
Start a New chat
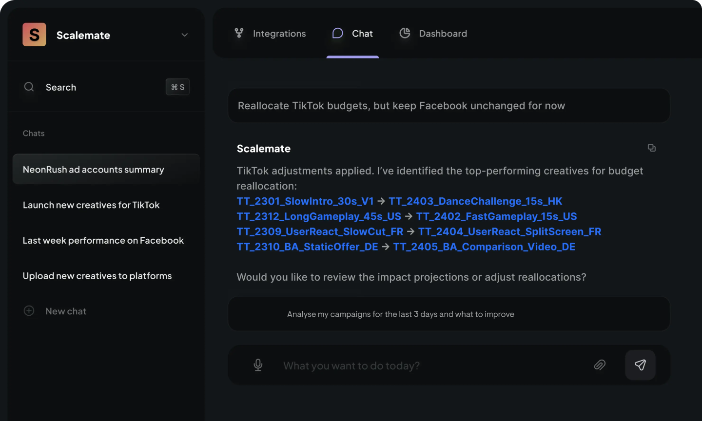coord(66,311)
